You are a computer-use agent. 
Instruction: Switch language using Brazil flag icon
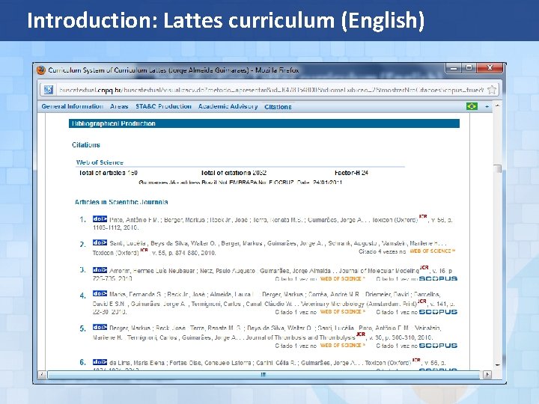(472, 106)
